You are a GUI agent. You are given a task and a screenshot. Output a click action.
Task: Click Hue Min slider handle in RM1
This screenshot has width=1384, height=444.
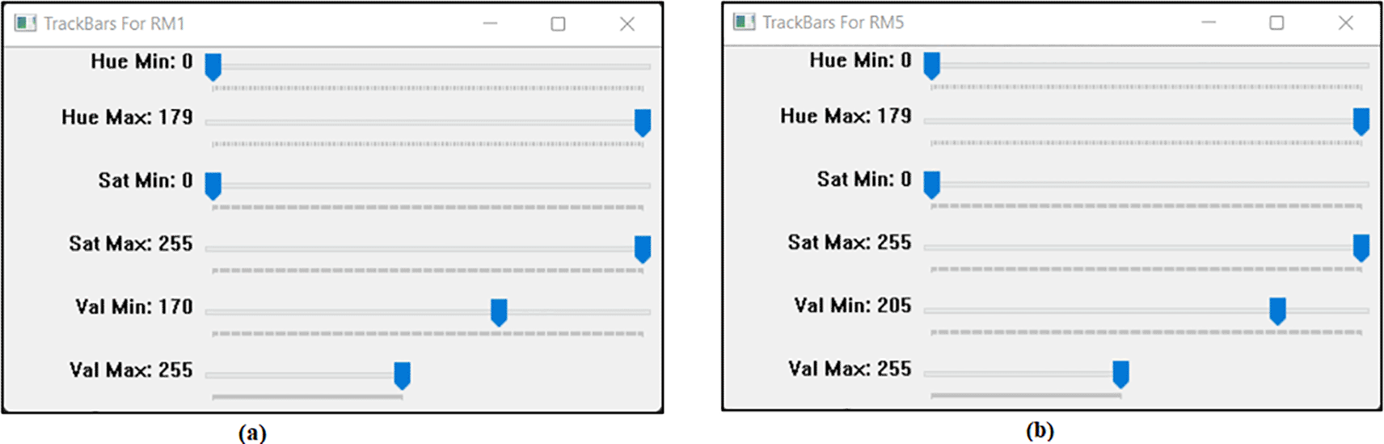click(x=213, y=67)
